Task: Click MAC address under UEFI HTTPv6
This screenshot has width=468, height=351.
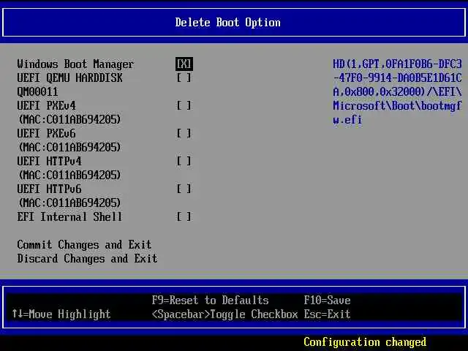Action: pos(69,203)
